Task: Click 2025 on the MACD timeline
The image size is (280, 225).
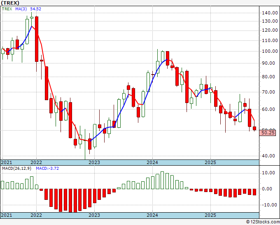Action: click(x=210, y=215)
